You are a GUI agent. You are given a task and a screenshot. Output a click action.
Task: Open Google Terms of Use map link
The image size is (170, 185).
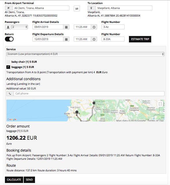[156, 121]
